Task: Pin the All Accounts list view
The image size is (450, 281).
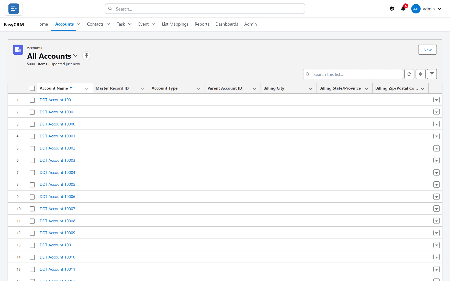Action: 86,55
